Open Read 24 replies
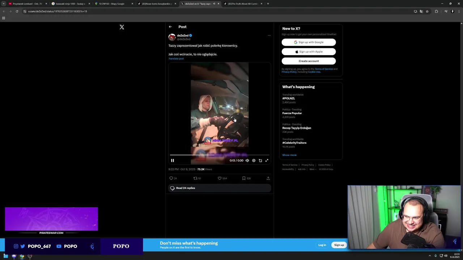The height and width of the screenshot is (260, 463). pos(220,188)
